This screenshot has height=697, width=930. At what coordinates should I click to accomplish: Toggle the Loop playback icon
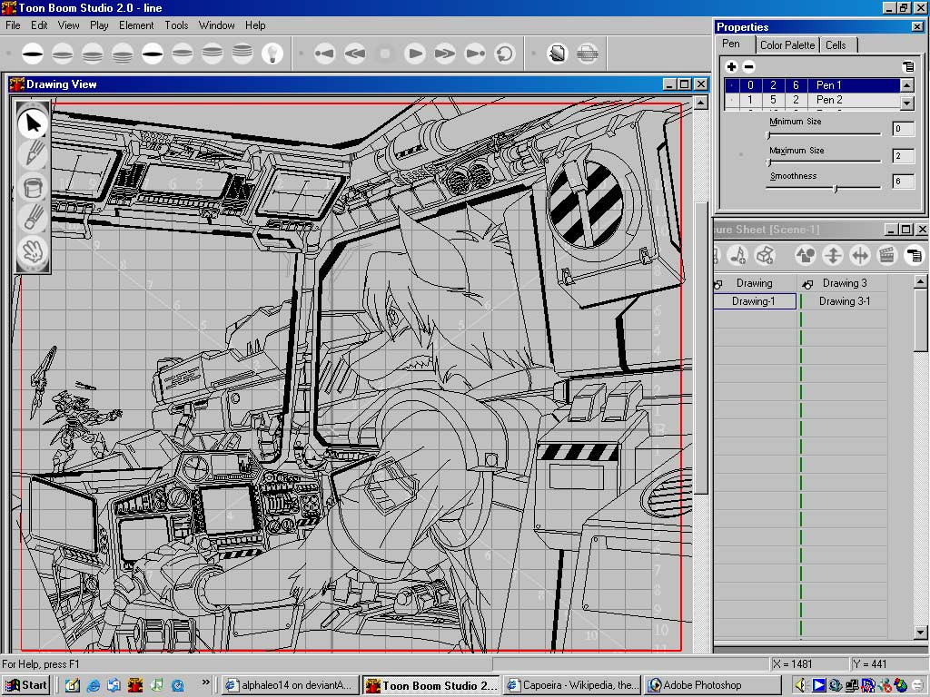505,54
